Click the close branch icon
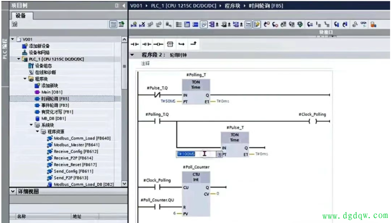This screenshot has width=391, height=223. pyautogui.click(x=193, y=44)
